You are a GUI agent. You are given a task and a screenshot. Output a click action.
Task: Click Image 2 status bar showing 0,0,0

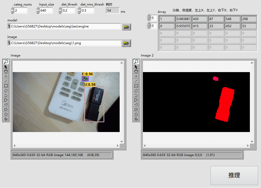point(192,155)
